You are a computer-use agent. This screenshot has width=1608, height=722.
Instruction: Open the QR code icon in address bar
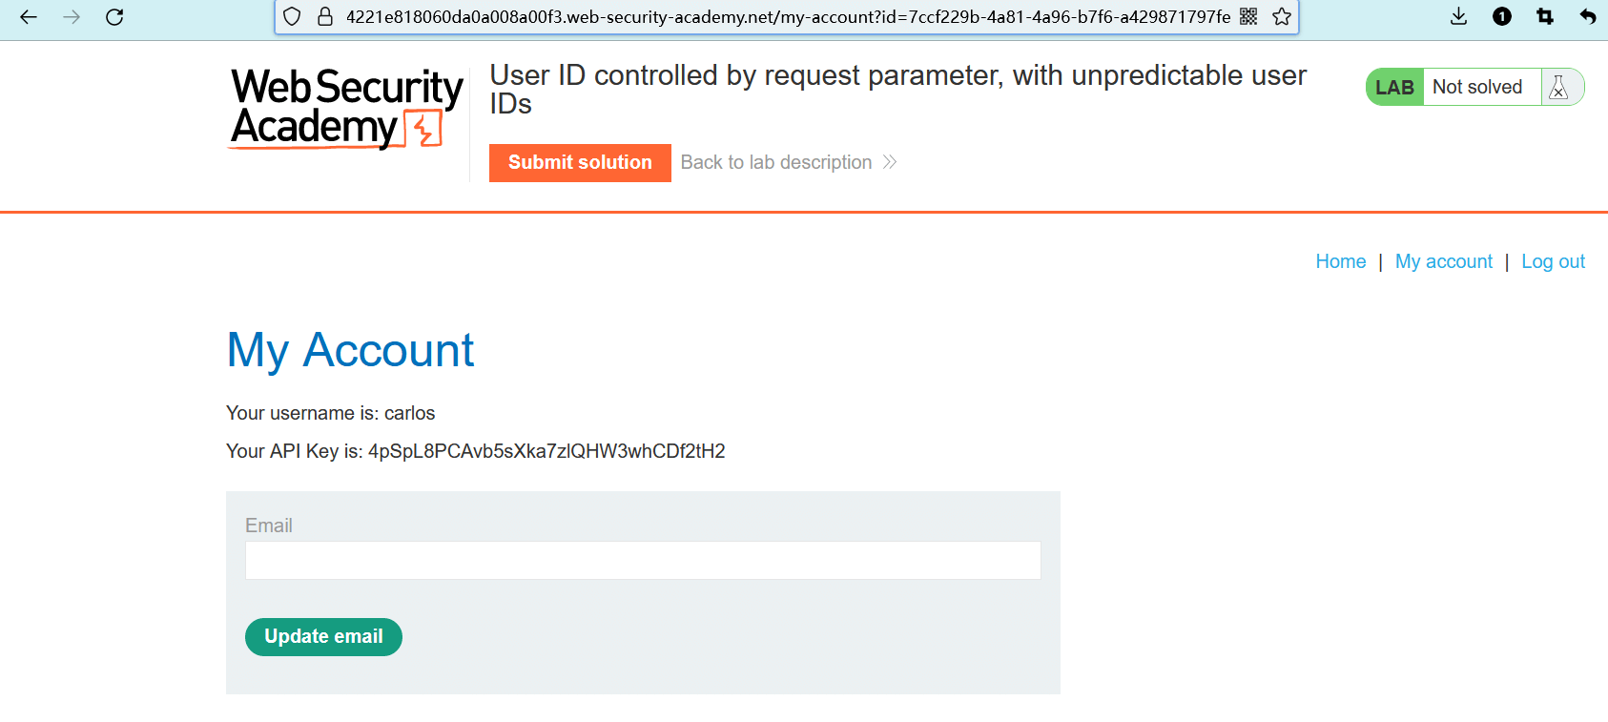click(1248, 16)
